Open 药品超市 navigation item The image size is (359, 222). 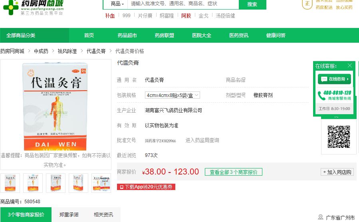(127, 35)
